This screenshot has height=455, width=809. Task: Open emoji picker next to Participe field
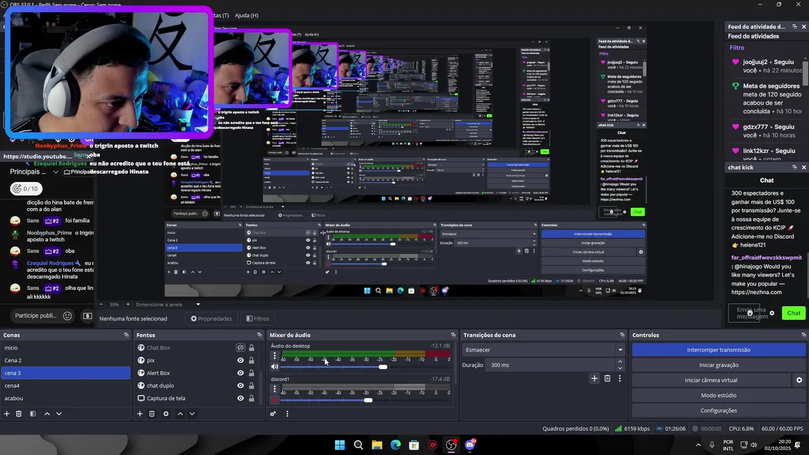click(x=68, y=316)
